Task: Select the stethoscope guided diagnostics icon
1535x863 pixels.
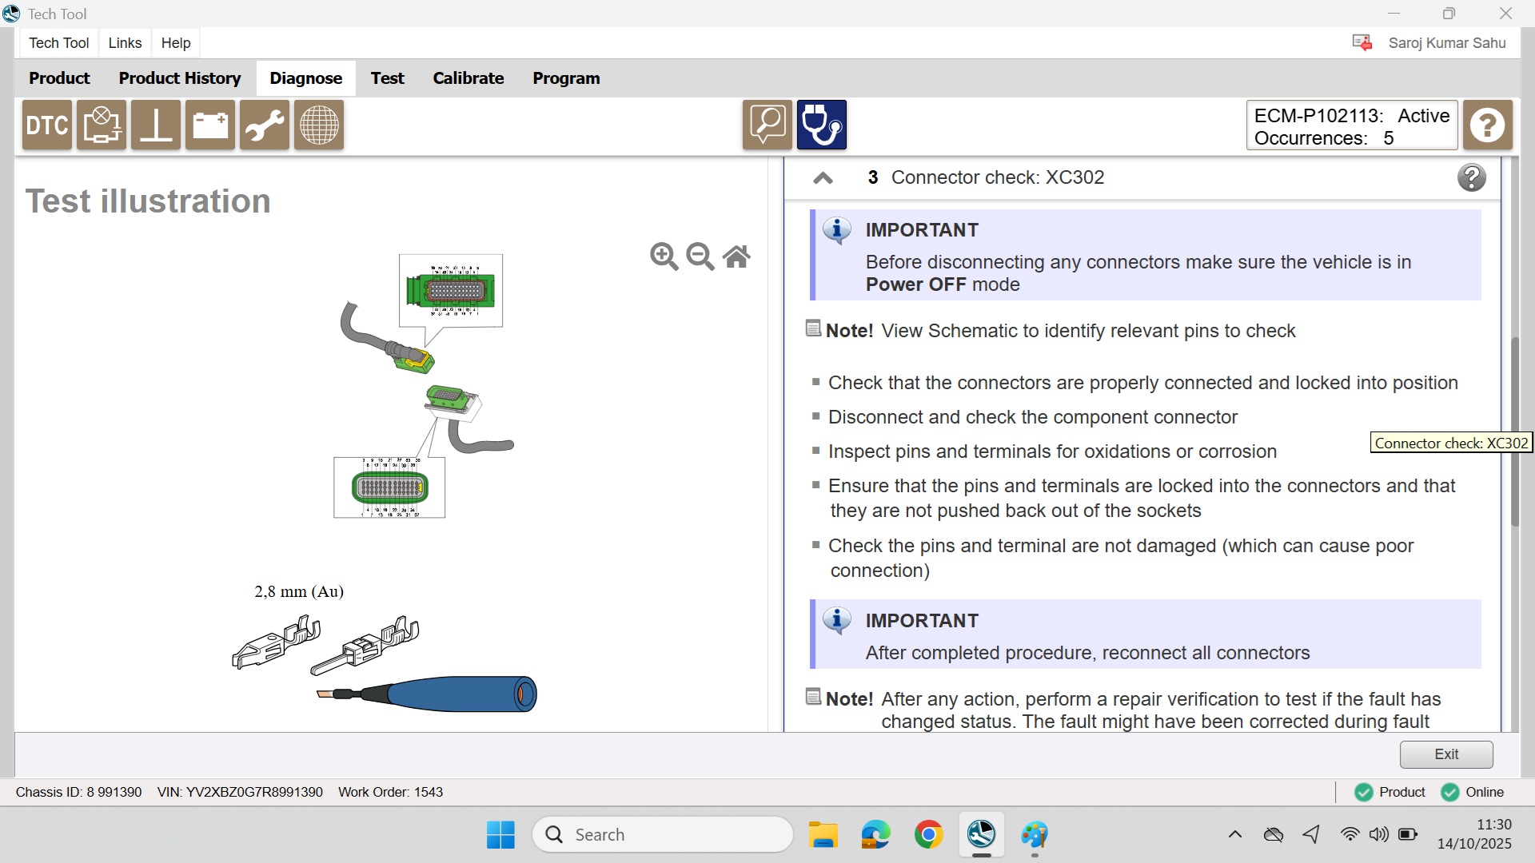Action: pos(821,125)
